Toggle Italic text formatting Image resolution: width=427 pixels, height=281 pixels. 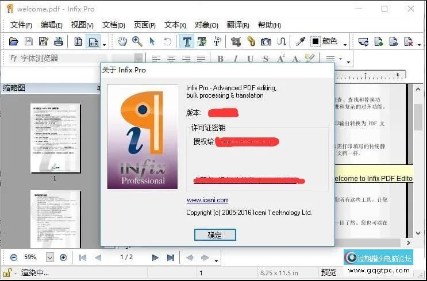(x=235, y=59)
